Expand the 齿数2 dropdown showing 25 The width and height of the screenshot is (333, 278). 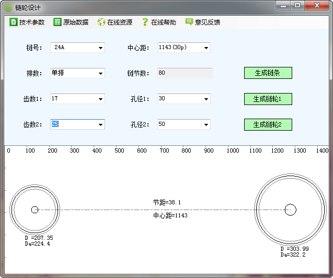(101, 124)
